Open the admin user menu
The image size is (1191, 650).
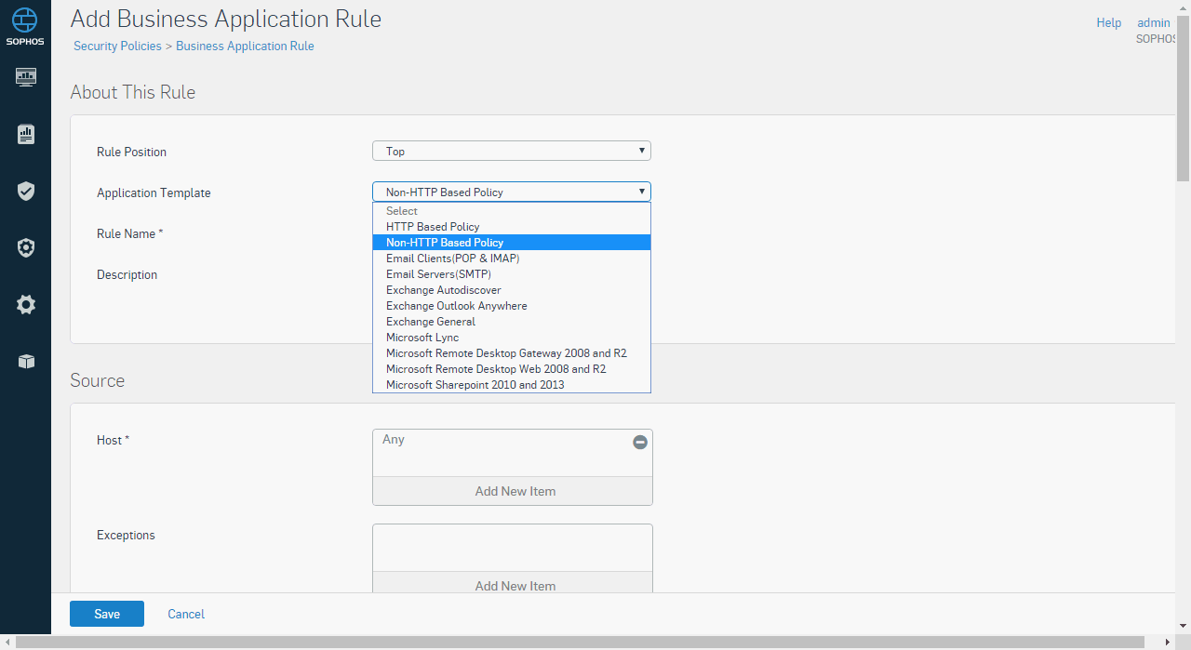[x=1154, y=22]
